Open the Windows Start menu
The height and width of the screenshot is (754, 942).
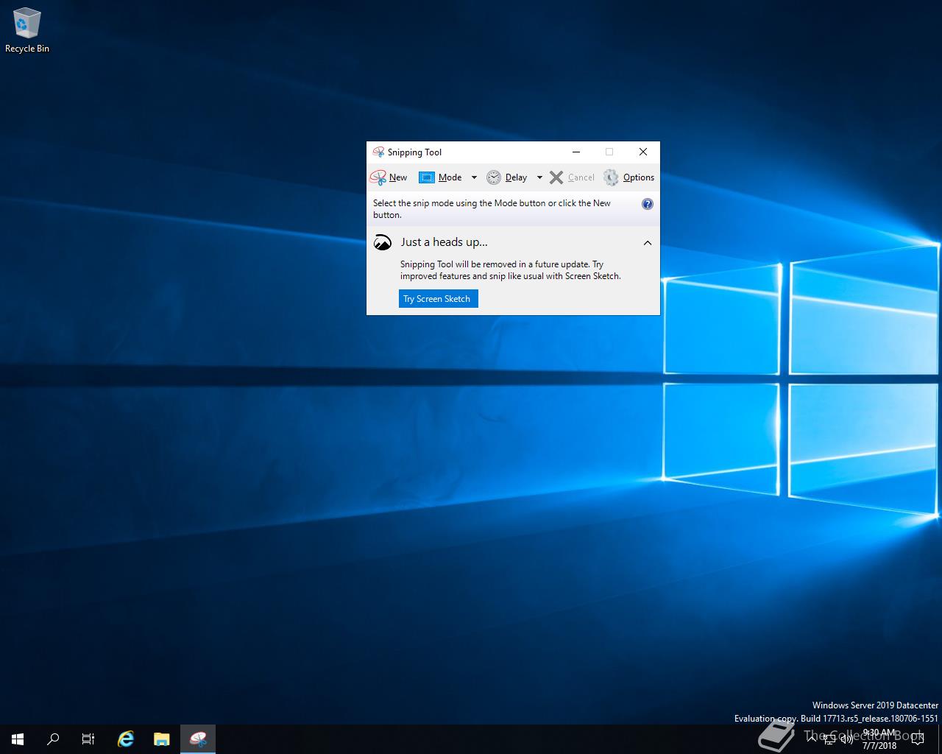coord(18,739)
